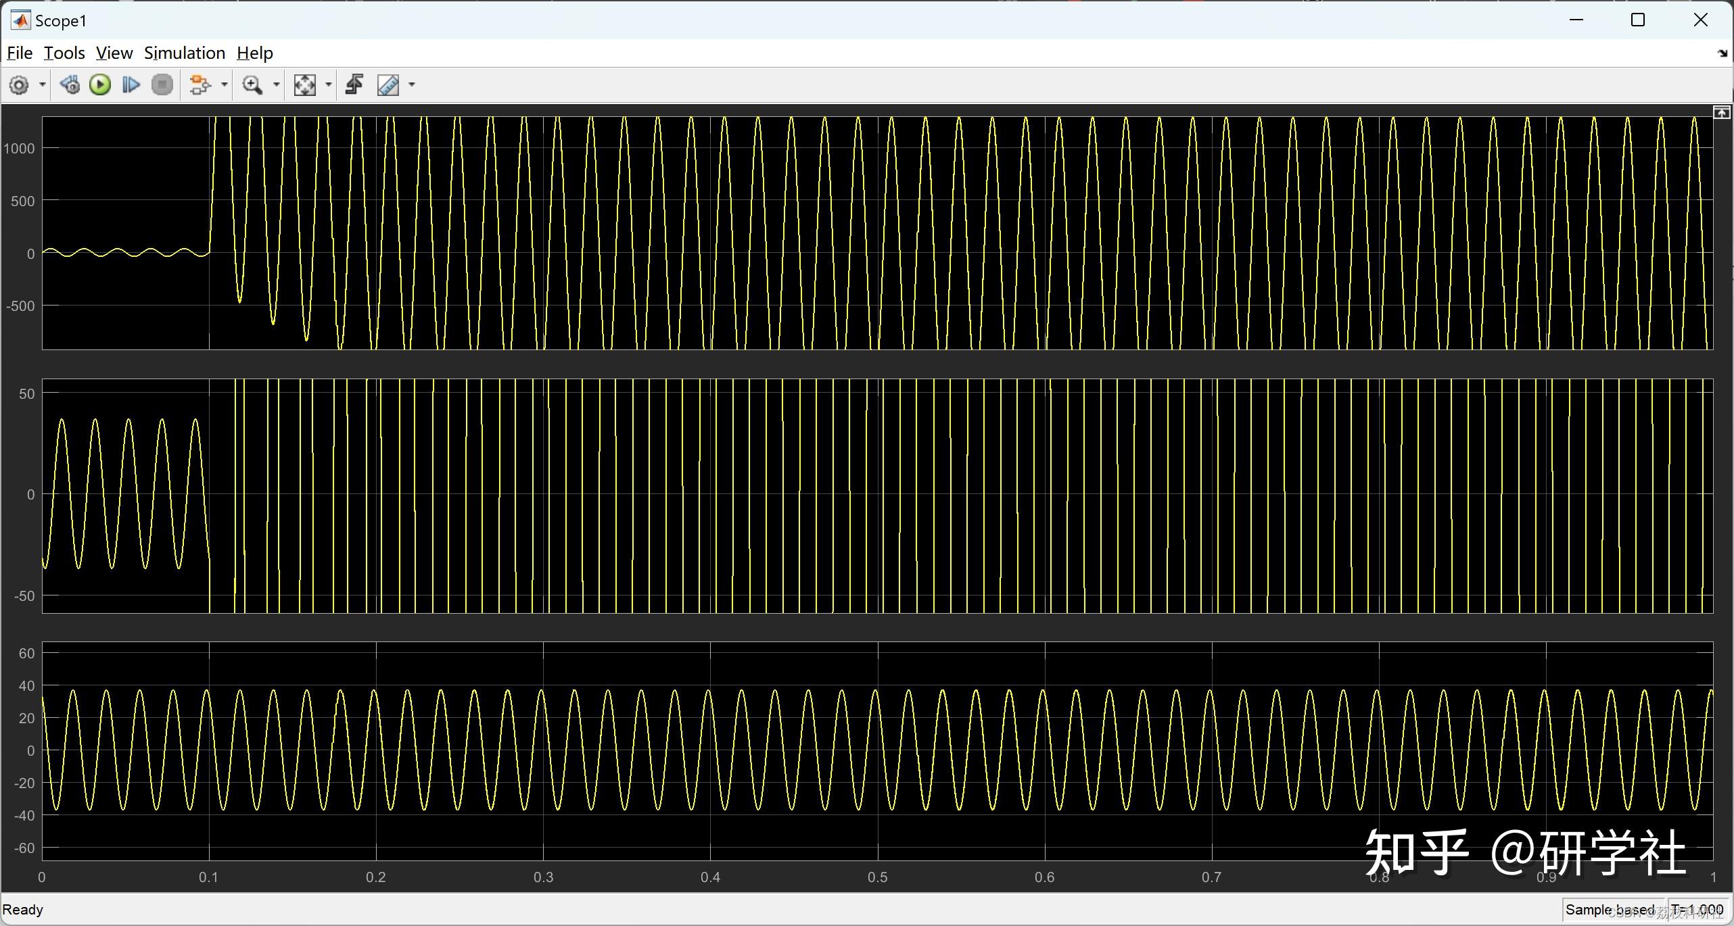The height and width of the screenshot is (926, 1734).
Task: Stop the running simulation
Action: 162,84
